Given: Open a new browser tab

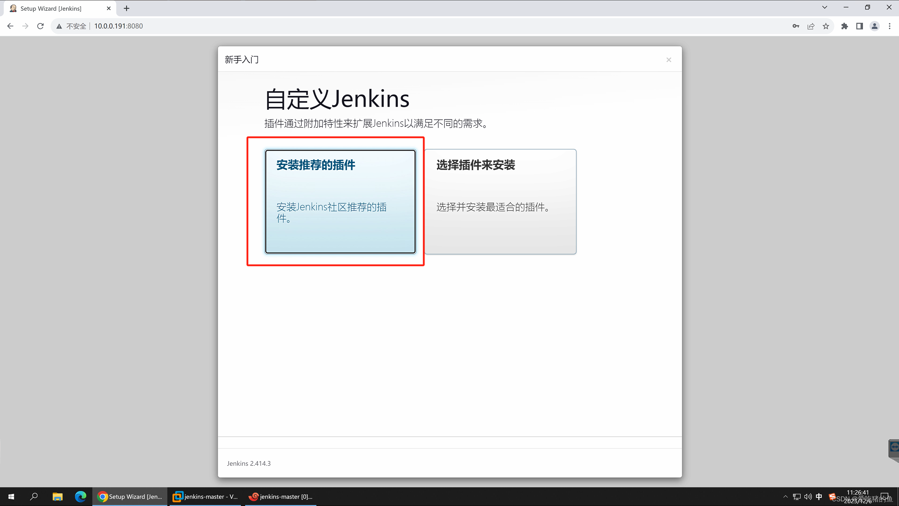Looking at the screenshot, I should pyautogui.click(x=126, y=9).
